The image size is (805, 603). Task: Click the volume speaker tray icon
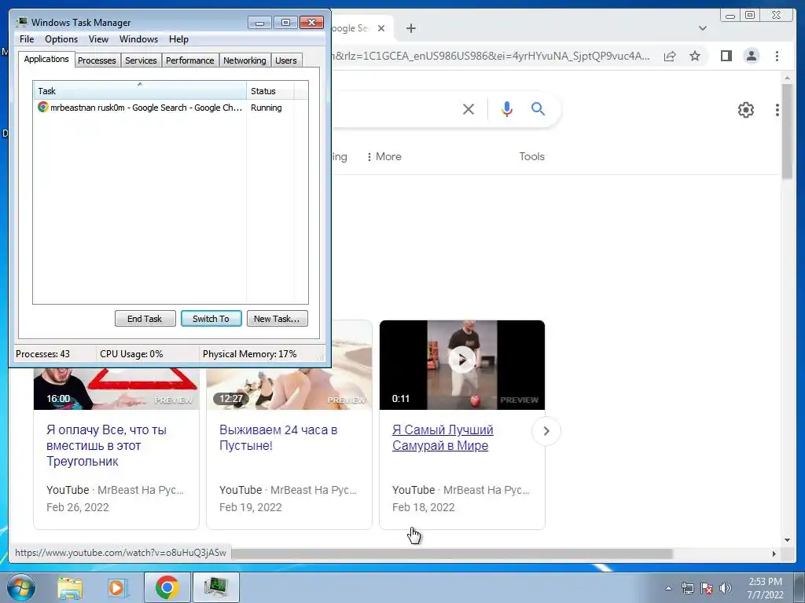[x=725, y=588]
